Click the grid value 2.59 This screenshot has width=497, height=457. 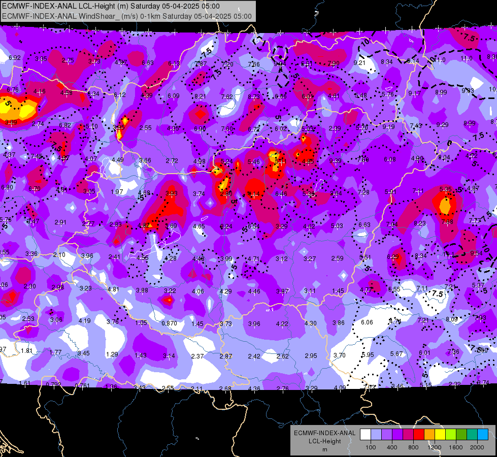pyautogui.click(x=337, y=258)
